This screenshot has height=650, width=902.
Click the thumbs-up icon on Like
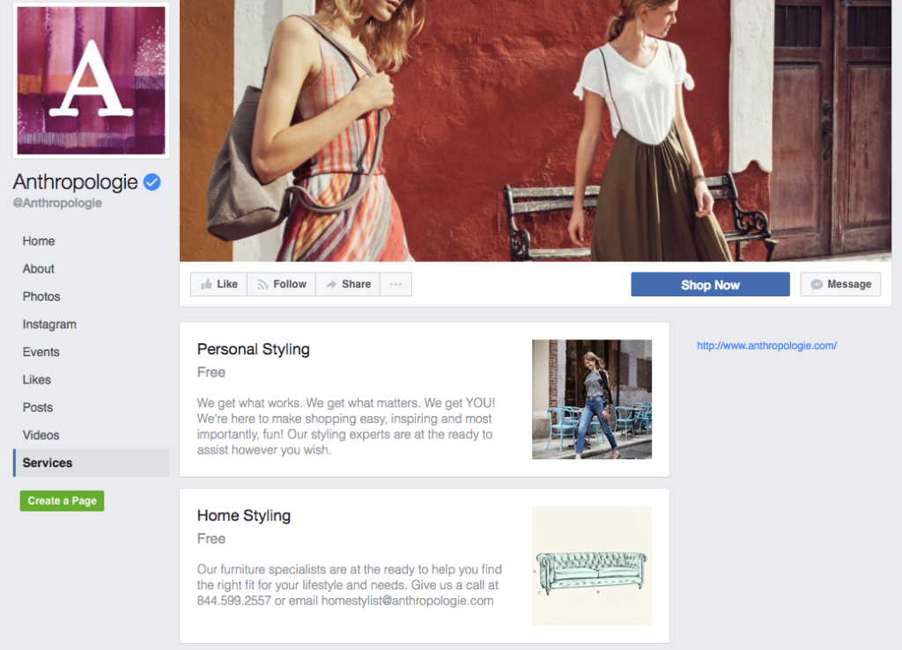pyautogui.click(x=206, y=284)
